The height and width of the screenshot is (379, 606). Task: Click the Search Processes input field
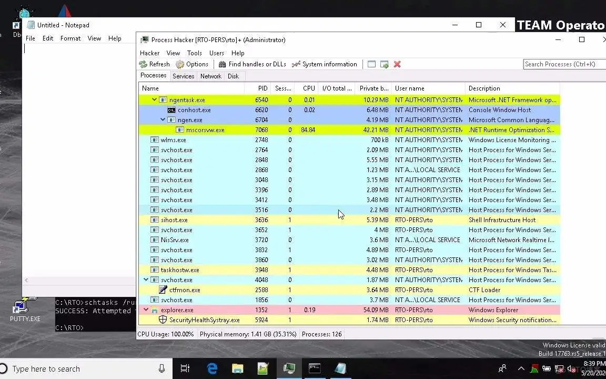(x=564, y=64)
